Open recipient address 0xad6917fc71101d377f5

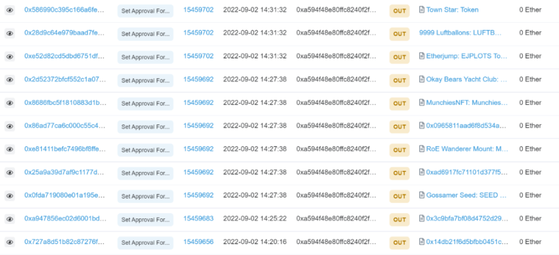pyautogui.click(x=466, y=172)
